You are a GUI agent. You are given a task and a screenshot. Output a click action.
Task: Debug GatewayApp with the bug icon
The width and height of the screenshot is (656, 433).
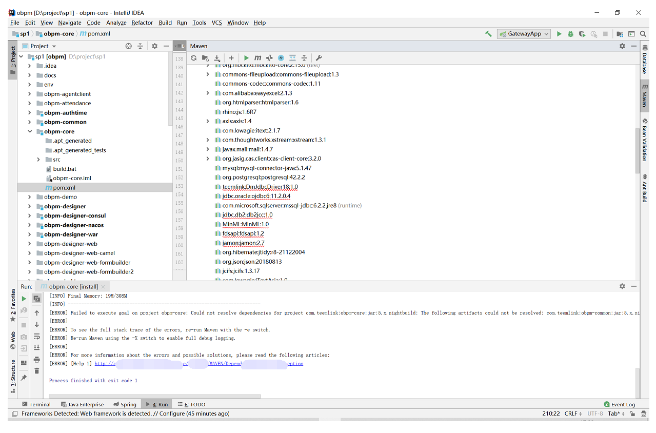coord(570,34)
